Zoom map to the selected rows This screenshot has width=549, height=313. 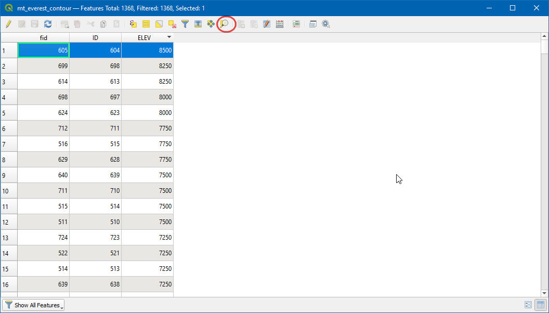[225, 24]
